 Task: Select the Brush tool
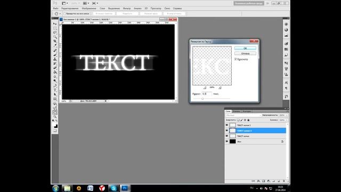point(55,54)
